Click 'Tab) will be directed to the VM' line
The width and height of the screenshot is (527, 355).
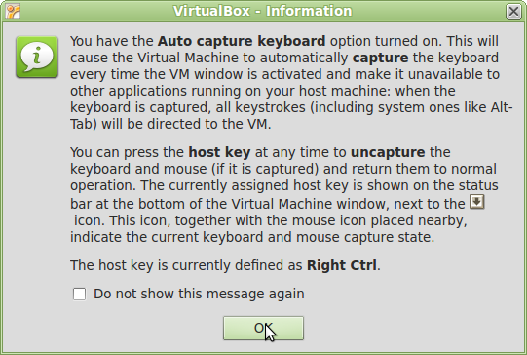[x=170, y=124]
